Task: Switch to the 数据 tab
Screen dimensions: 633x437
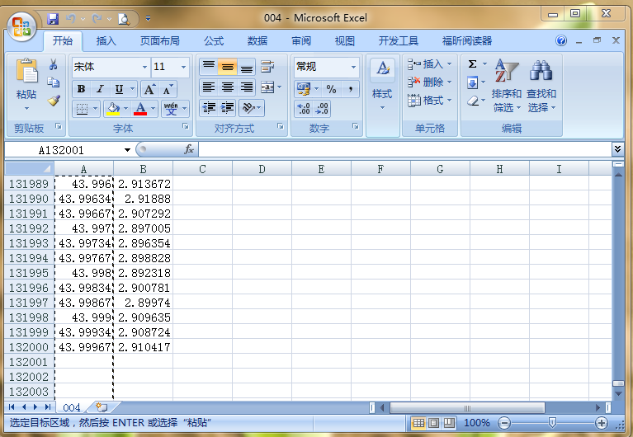Action: [x=257, y=40]
